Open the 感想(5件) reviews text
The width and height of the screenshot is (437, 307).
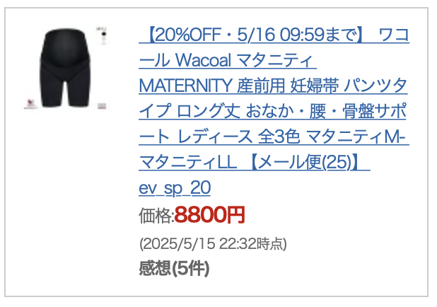[x=174, y=268]
